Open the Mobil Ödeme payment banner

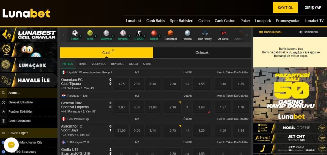tap(290, 128)
